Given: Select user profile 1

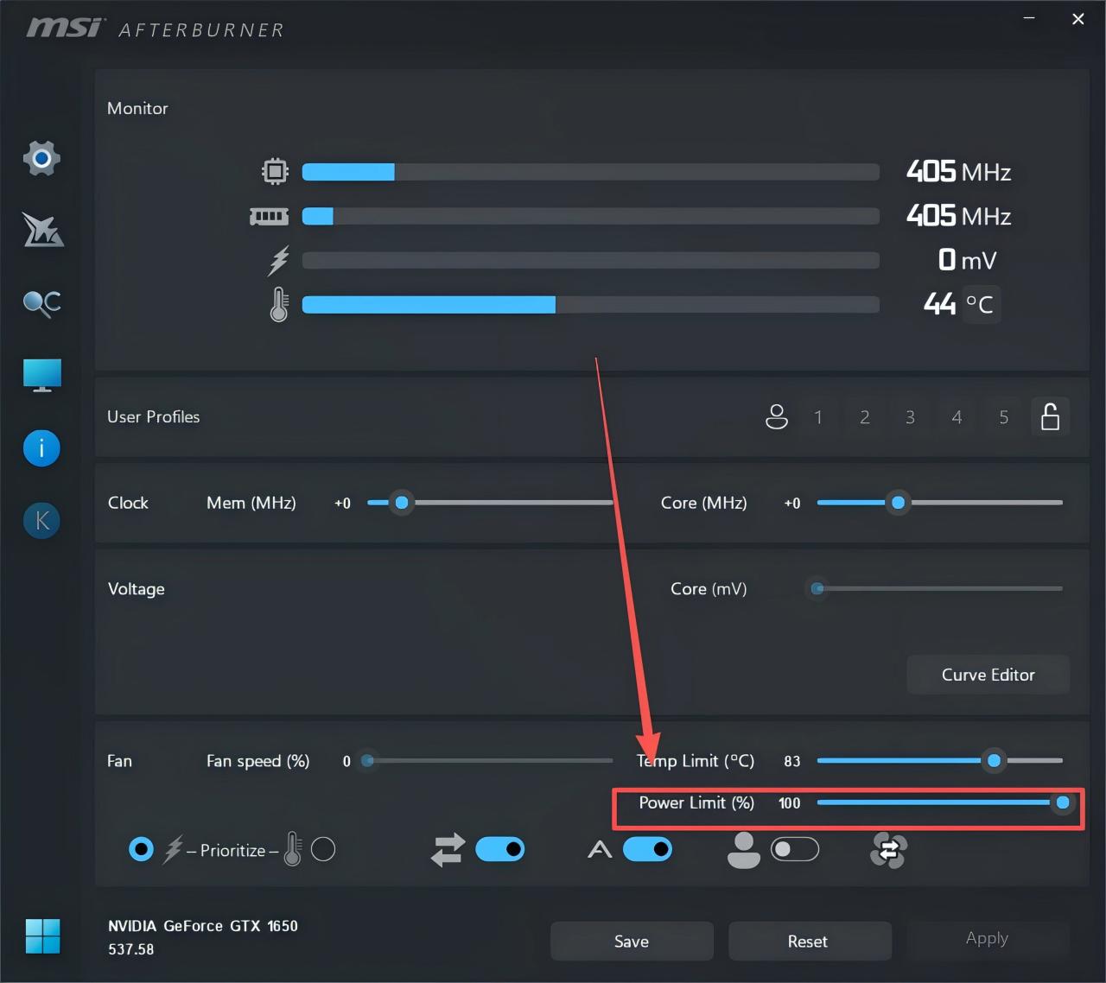Looking at the screenshot, I should point(818,417).
